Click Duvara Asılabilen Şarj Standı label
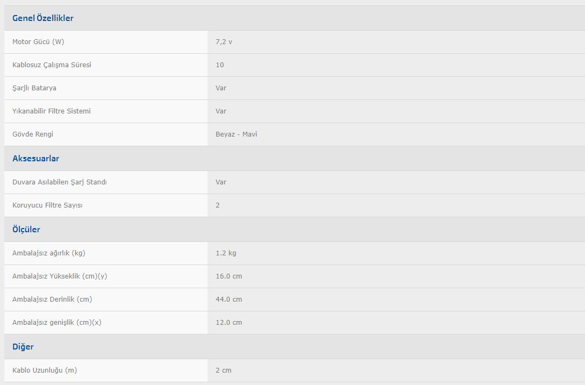 click(59, 182)
